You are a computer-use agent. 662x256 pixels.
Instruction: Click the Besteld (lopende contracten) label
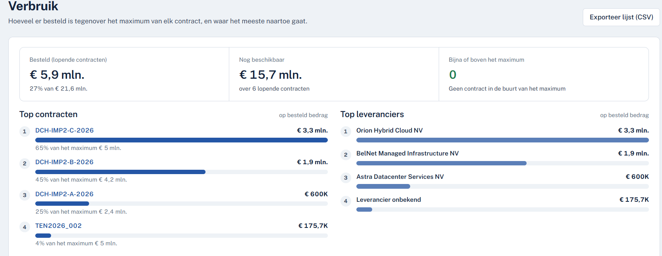[x=68, y=60]
